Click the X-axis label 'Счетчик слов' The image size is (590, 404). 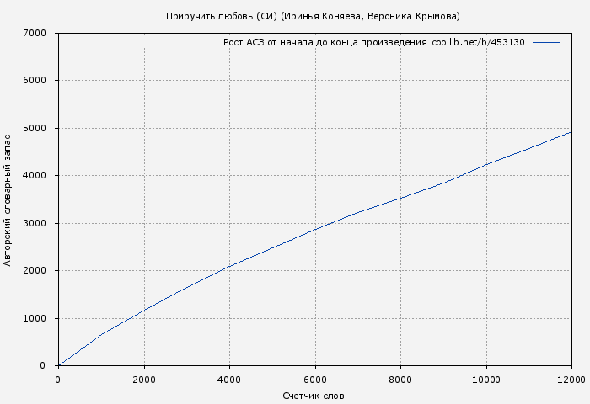(x=314, y=396)
